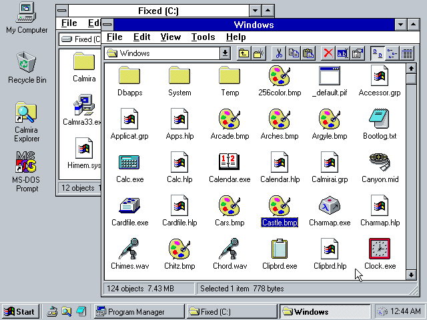427x320 pixels.
Task: Select the System folder
Action: click(179, 81)
